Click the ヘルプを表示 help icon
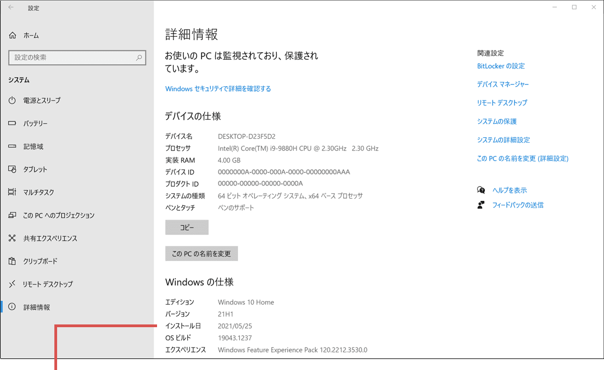This screenshot has height=370, width=604. tap(481, 189)
